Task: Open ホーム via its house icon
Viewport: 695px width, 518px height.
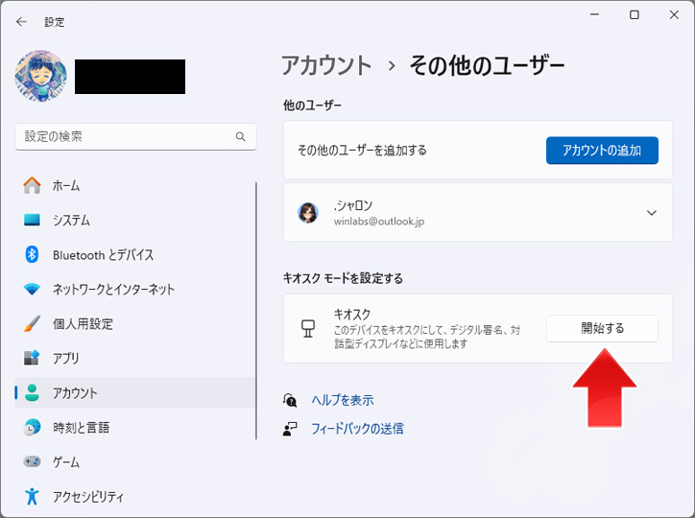Action: [x=32, y=185]
